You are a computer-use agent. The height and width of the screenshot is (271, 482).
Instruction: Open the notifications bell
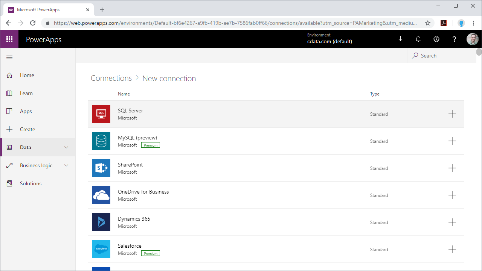click(x=418, y=39)
